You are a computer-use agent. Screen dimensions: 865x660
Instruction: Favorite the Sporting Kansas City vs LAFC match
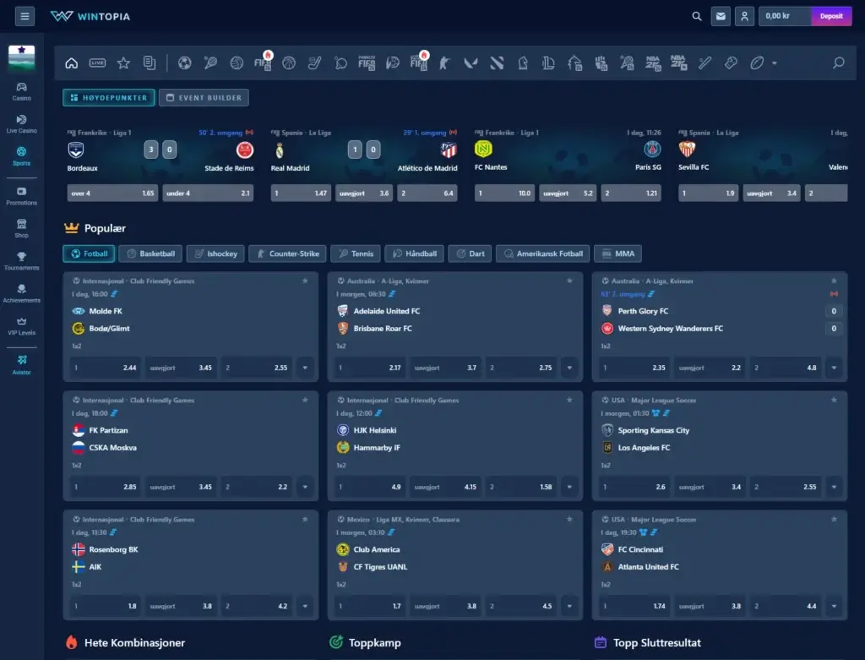click(x=834, y=400)
